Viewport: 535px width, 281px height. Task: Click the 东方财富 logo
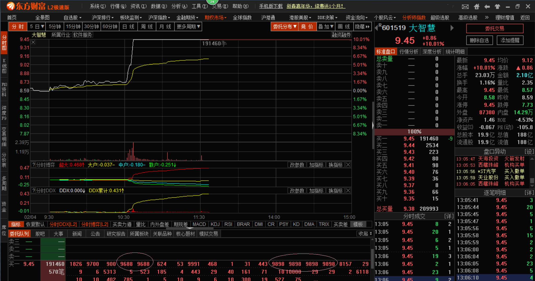38,6
